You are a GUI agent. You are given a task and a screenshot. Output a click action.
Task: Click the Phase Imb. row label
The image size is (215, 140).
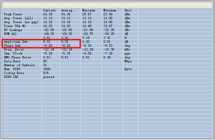13,46
